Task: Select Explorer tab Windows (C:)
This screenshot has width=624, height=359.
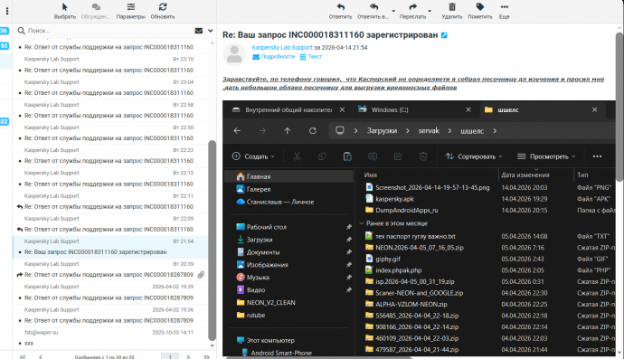Action: [x=414, y=109]
